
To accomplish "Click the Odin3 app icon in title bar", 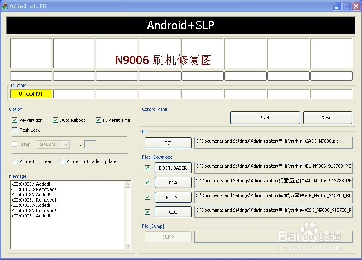I will coord(5,6).
